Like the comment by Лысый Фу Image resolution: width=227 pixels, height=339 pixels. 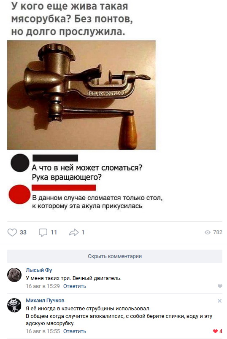pyautogui.click(x=220, y=286)
